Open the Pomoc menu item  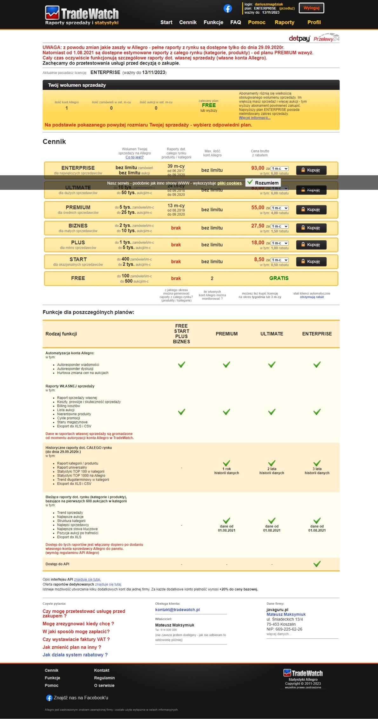click(x=257, y=22)
